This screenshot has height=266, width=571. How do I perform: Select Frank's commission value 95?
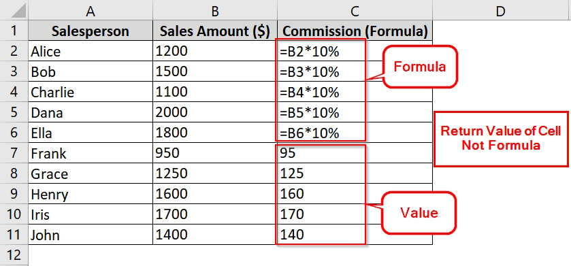point(355,153)
